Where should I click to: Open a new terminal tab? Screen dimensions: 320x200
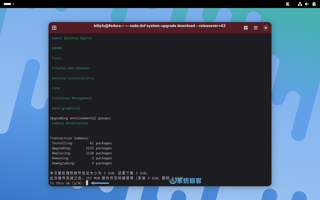(x=54, y=28)
